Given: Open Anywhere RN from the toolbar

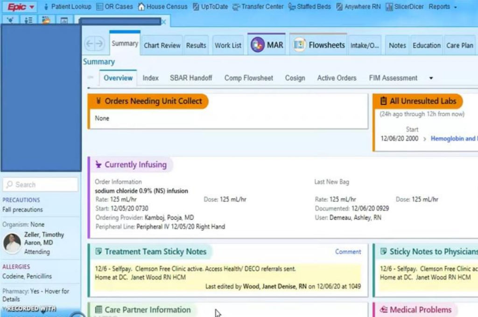Looking at the screenshot, I should click(358, 7).
